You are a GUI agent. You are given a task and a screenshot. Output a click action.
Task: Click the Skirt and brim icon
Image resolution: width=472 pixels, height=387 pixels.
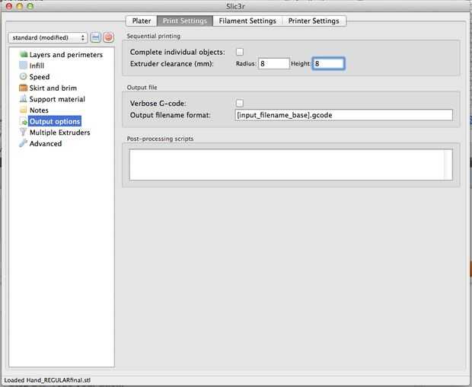pyautogui.click(x=23, y=88)
